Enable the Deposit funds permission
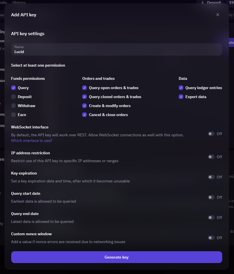The image size is (234, 274). 13,97
